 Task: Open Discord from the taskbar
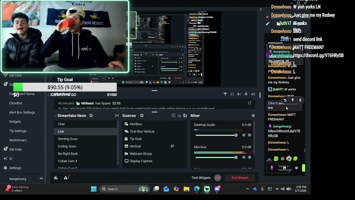point(217,189)
